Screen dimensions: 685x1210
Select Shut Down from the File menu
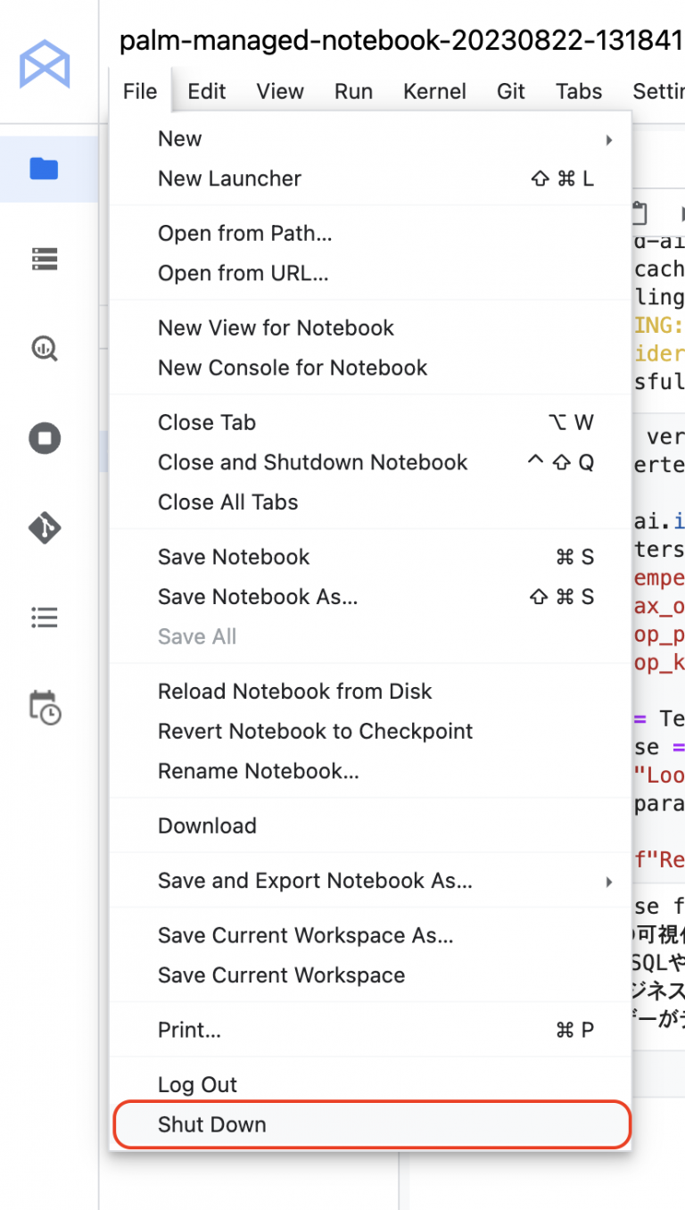211,1124
